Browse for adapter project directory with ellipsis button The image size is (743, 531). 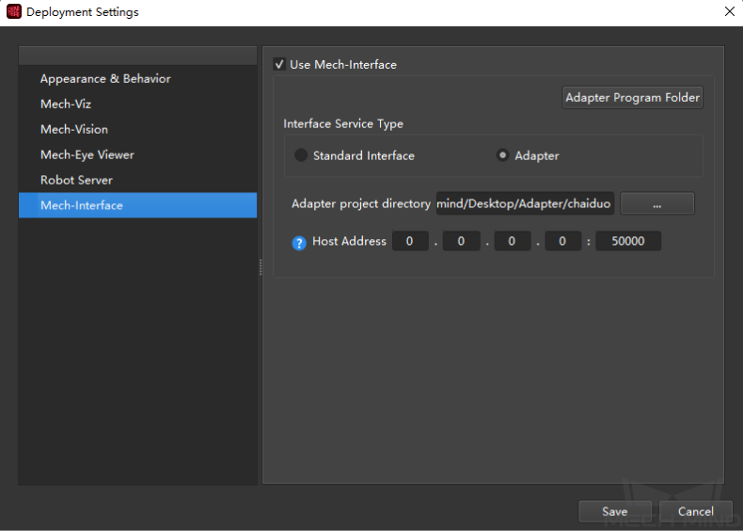point(657,203)
